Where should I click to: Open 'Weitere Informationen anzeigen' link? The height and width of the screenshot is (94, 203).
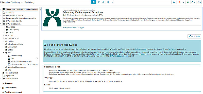[x=73, y=28]
